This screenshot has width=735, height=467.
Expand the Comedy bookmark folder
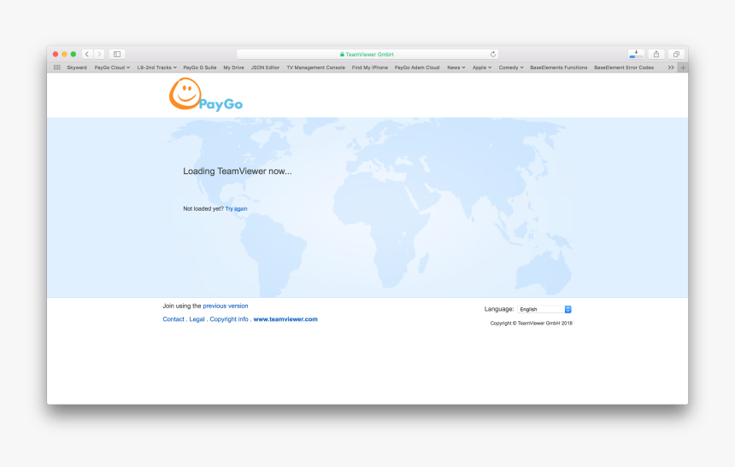pyautogui.click(x=511, y=67)
